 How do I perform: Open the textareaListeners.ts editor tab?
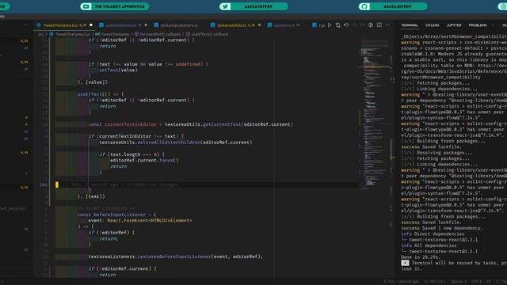(x=179, y=25)
